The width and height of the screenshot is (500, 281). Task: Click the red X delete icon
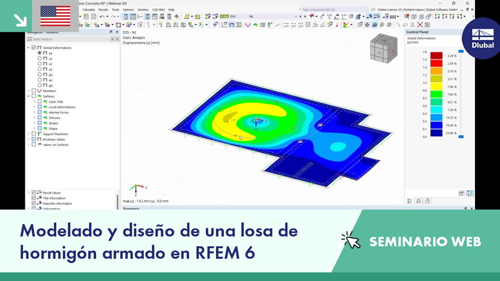point(419,24)
